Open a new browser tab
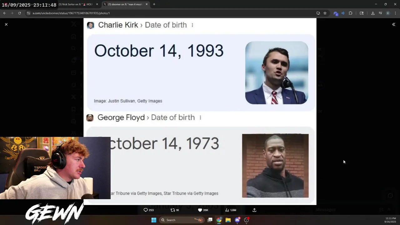 (x=154, y=4)
